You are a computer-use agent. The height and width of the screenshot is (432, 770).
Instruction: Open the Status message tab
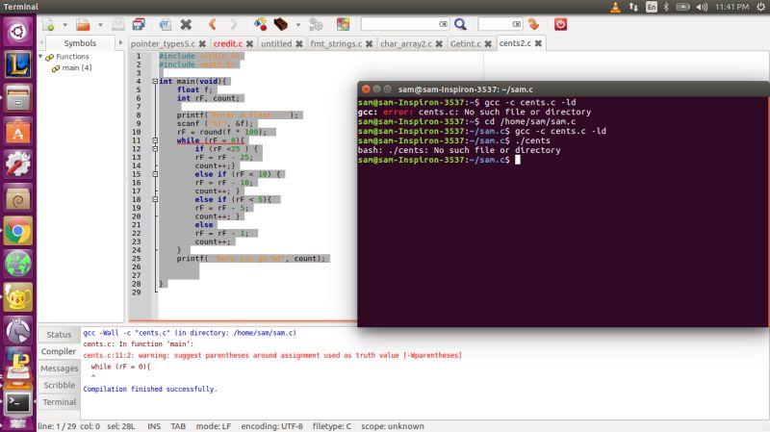click(x=59, y=334)
